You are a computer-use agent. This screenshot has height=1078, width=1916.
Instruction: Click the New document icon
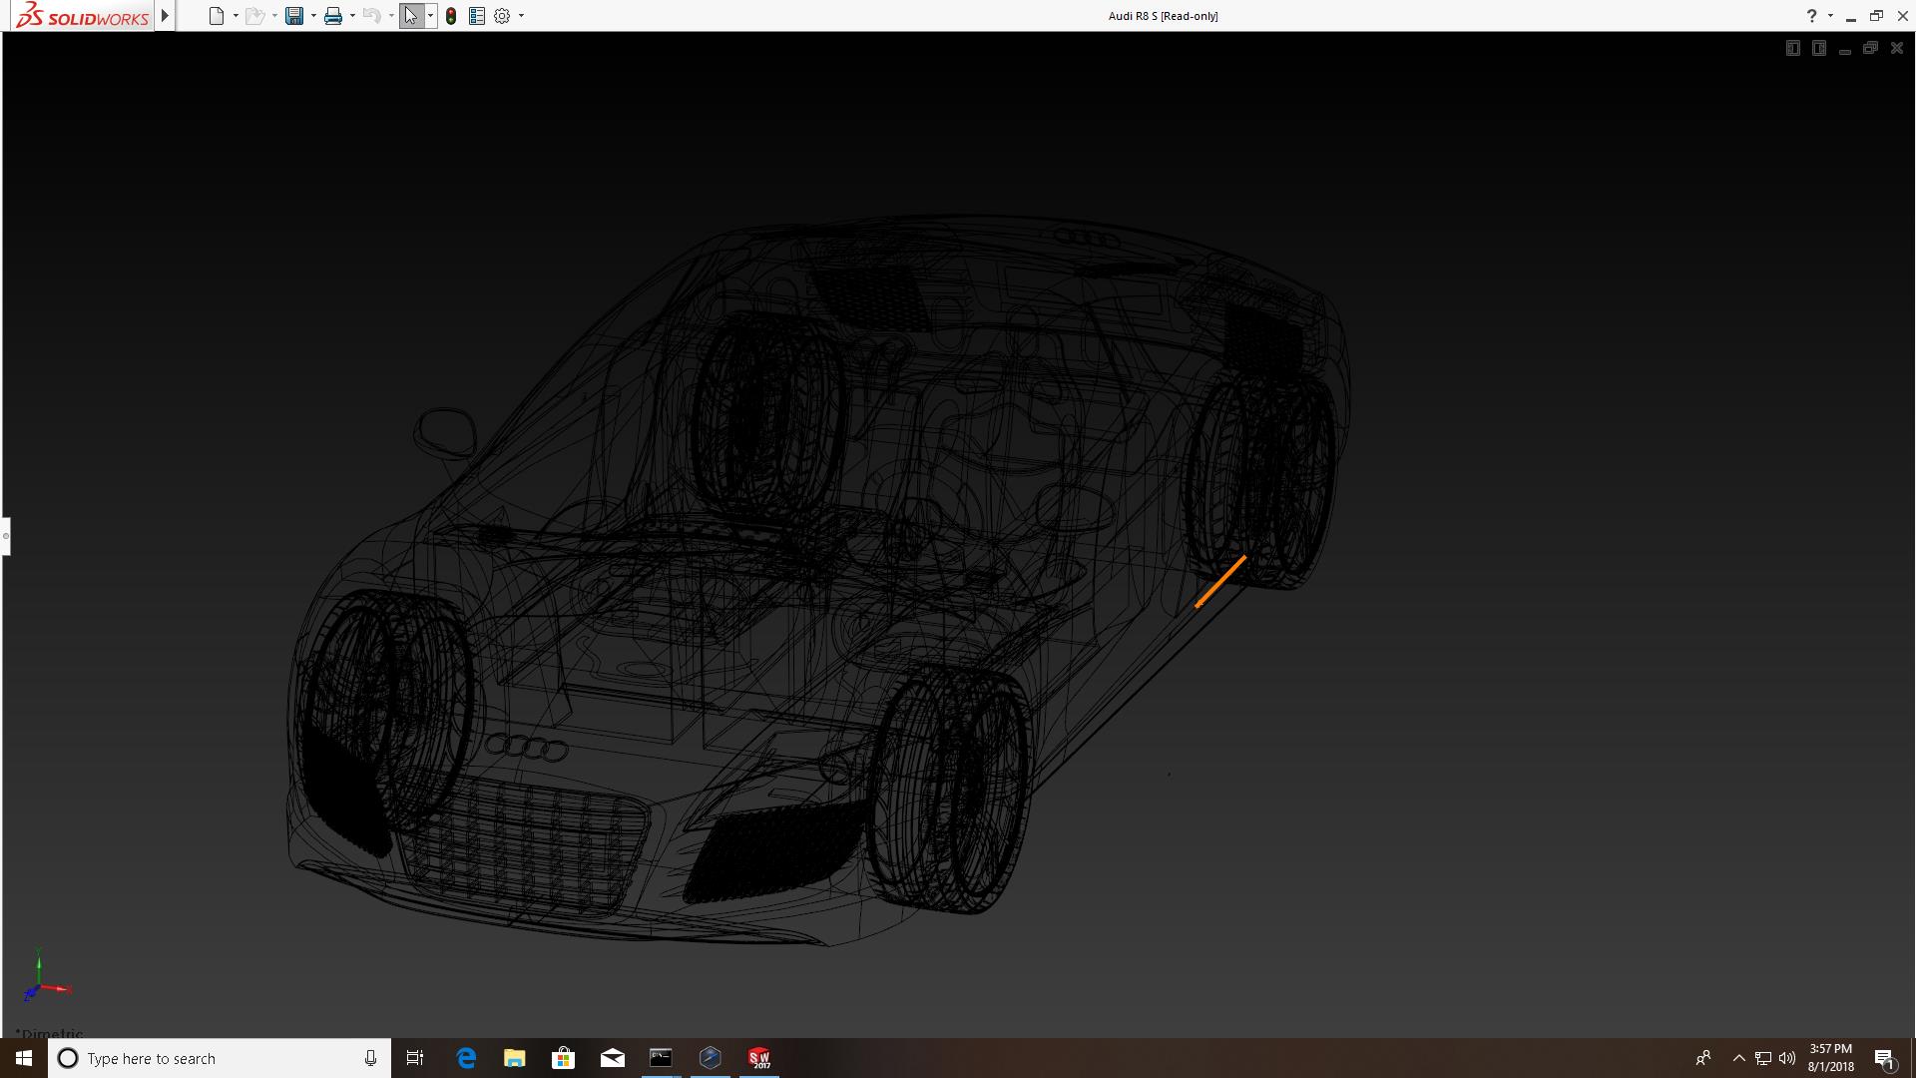coord(216,16)
